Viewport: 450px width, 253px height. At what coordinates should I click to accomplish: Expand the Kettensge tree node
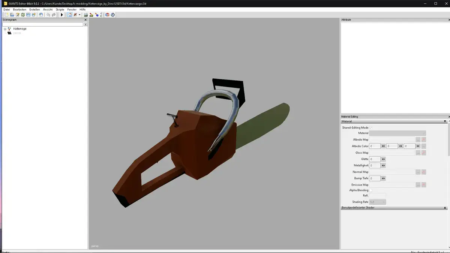click(x=5, y=29)
